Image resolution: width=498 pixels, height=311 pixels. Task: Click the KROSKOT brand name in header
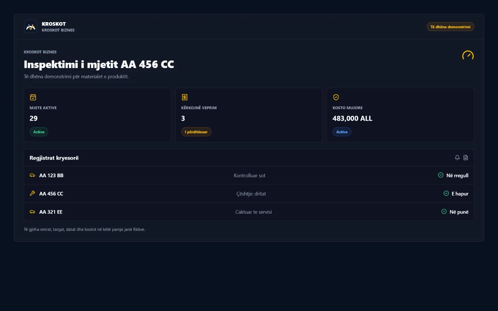coord(54,24)
